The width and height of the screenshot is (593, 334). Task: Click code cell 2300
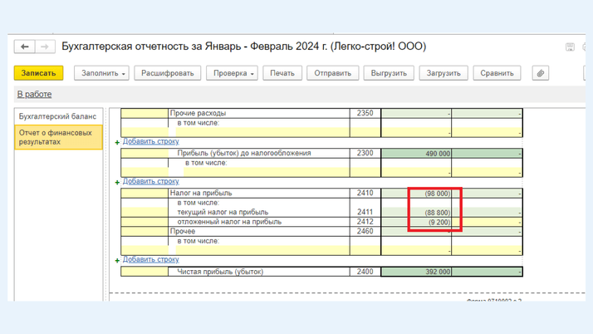click(365, 153)
